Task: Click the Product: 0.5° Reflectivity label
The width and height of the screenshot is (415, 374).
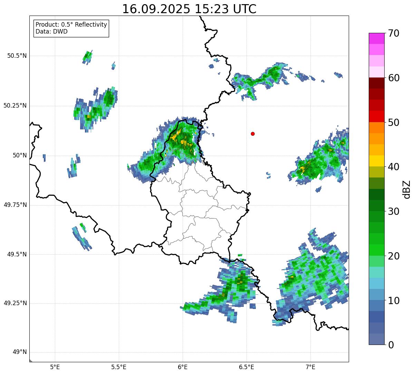Action: click(71, 25)
